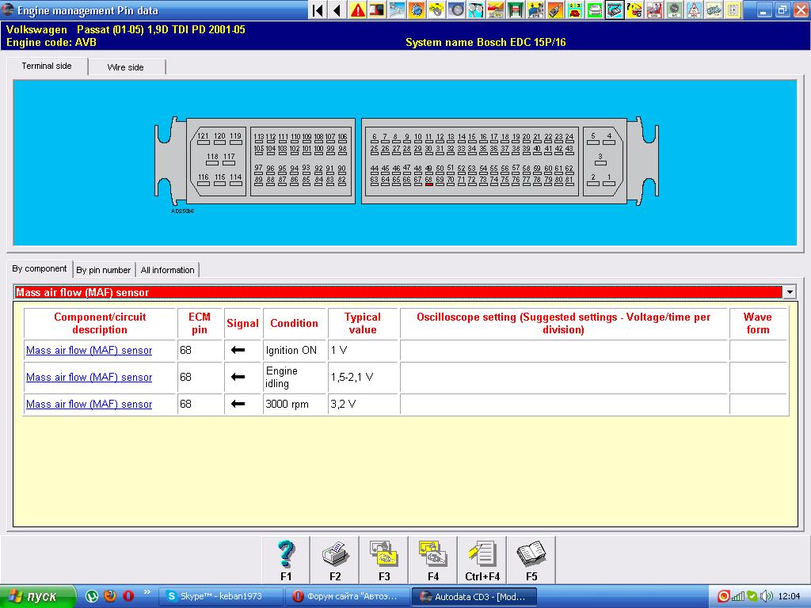The width and height of the screenshot is (811, 608).
Task: Open uTorrent from the quick launch
Action: pos(92,596)
